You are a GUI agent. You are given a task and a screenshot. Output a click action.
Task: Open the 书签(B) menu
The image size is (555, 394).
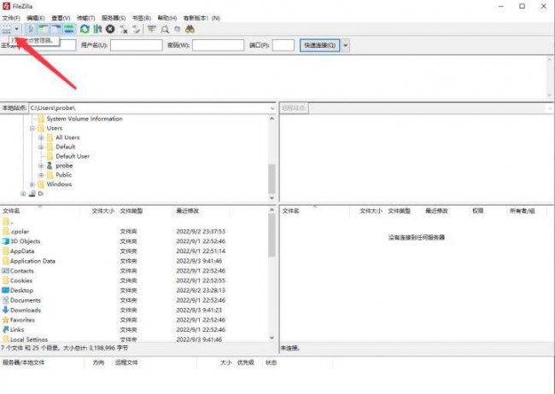tap(142, 18)
